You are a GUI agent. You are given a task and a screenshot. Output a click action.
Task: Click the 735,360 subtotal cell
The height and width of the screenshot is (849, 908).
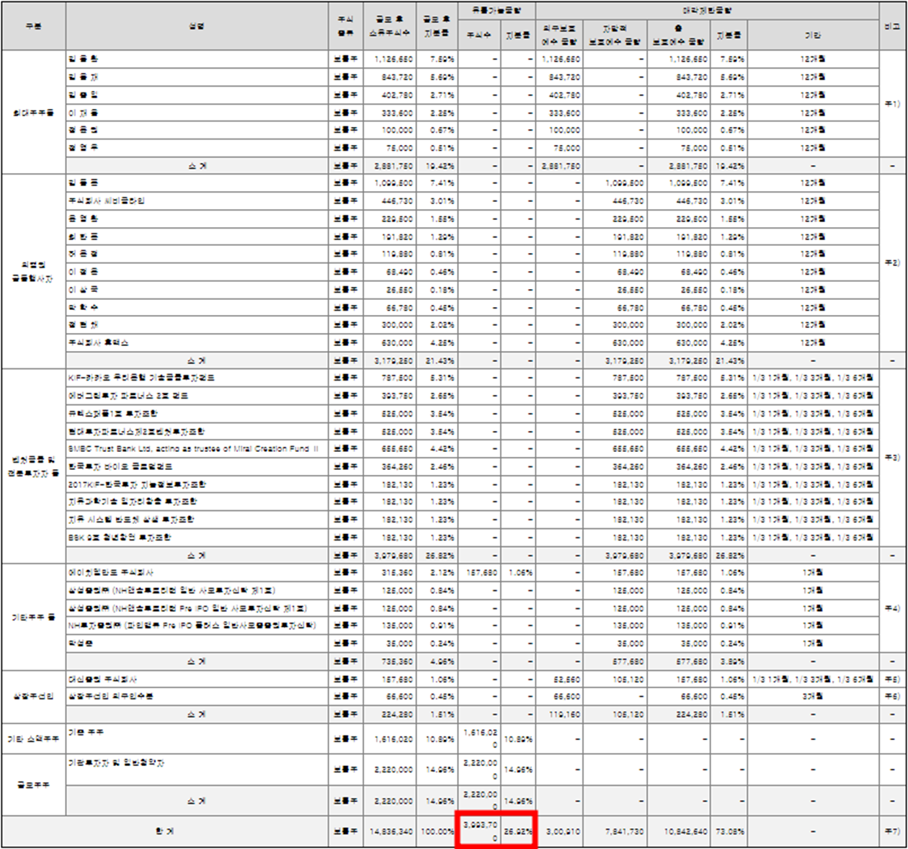point(390,662)
